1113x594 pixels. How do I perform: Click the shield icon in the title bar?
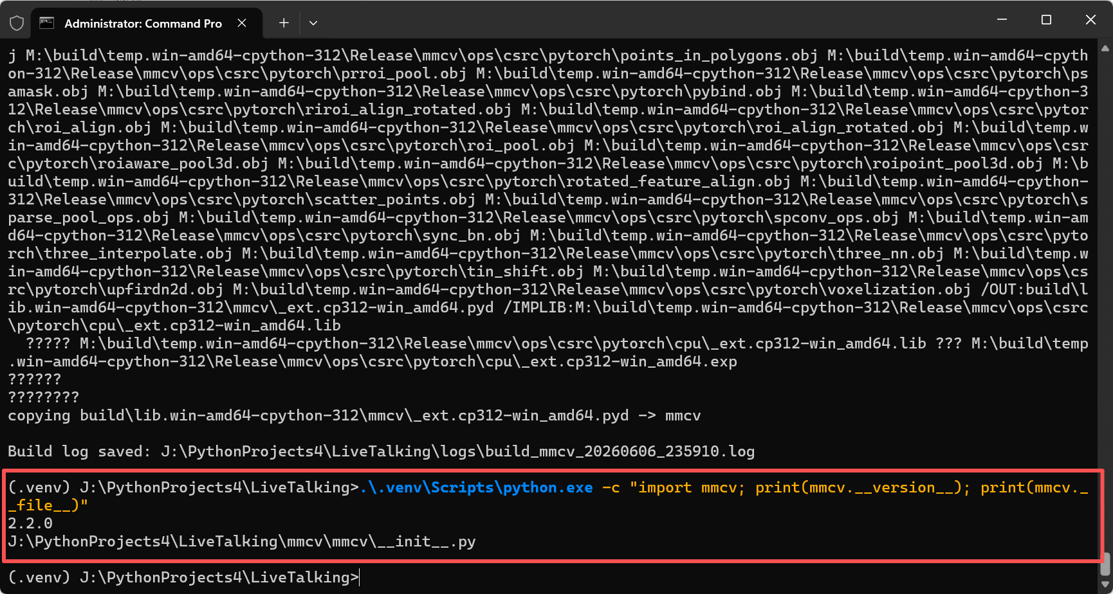(x=17, y=24)
